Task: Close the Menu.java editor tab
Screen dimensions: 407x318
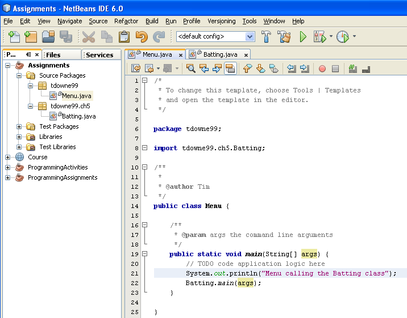Action: (181, 54)
